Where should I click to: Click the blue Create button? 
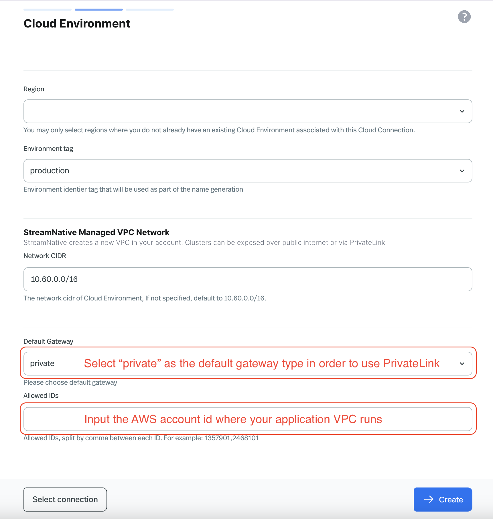(x=443, y=500)
